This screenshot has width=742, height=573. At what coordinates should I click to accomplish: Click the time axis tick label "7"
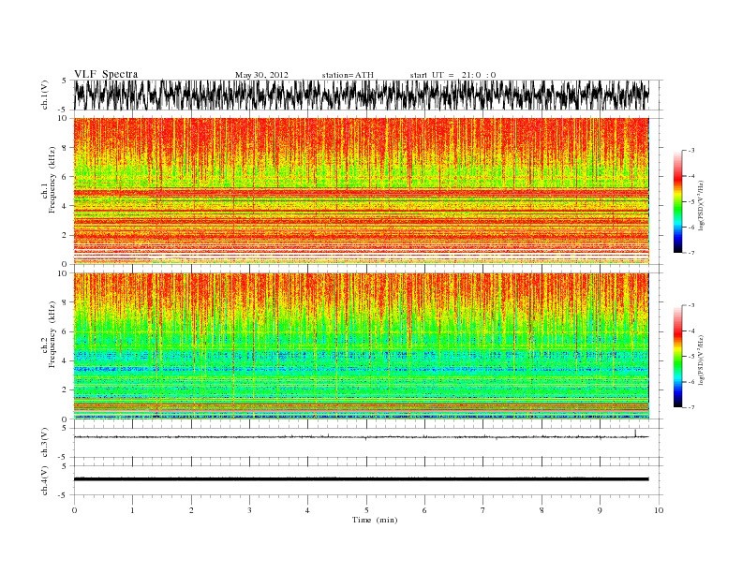click(482, 510)
